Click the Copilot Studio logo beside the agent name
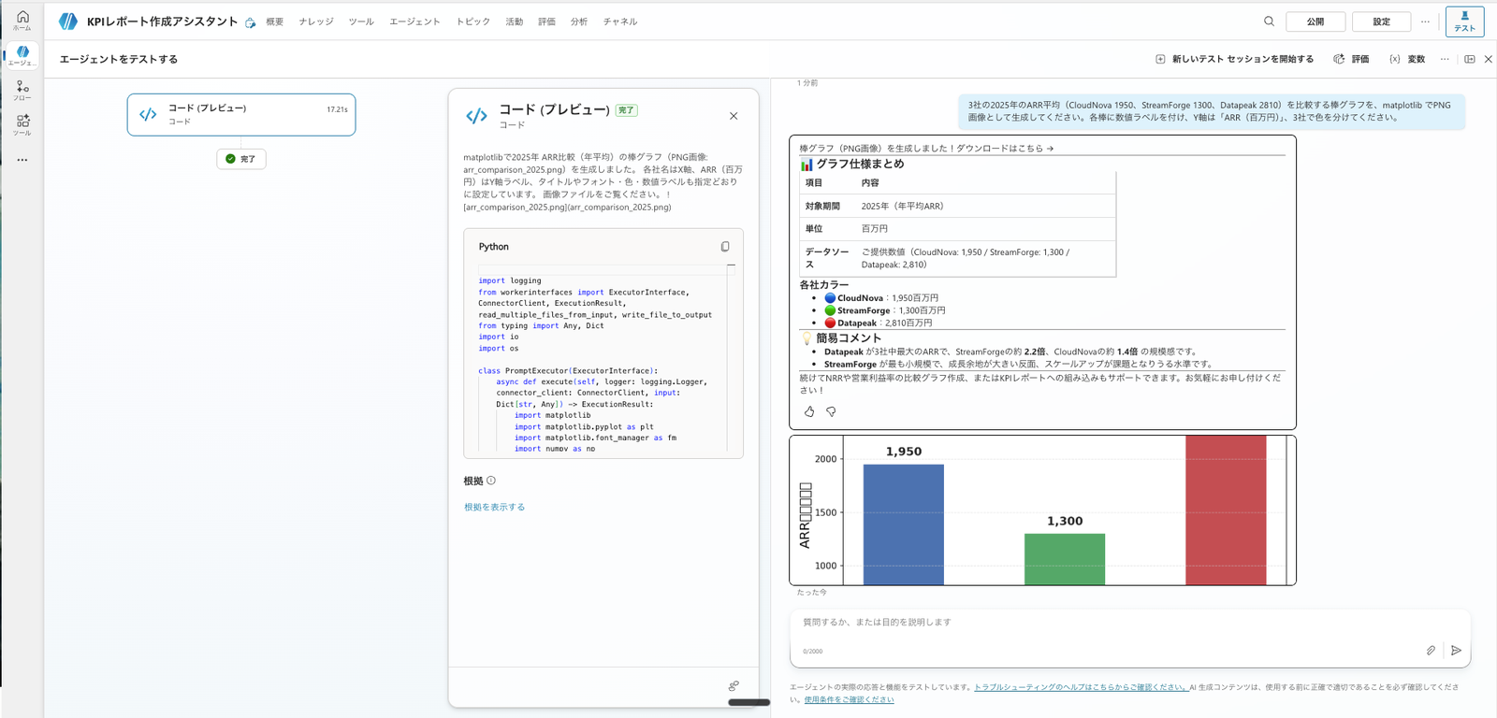Screen dimensions: 1497x718 point(68,22)
